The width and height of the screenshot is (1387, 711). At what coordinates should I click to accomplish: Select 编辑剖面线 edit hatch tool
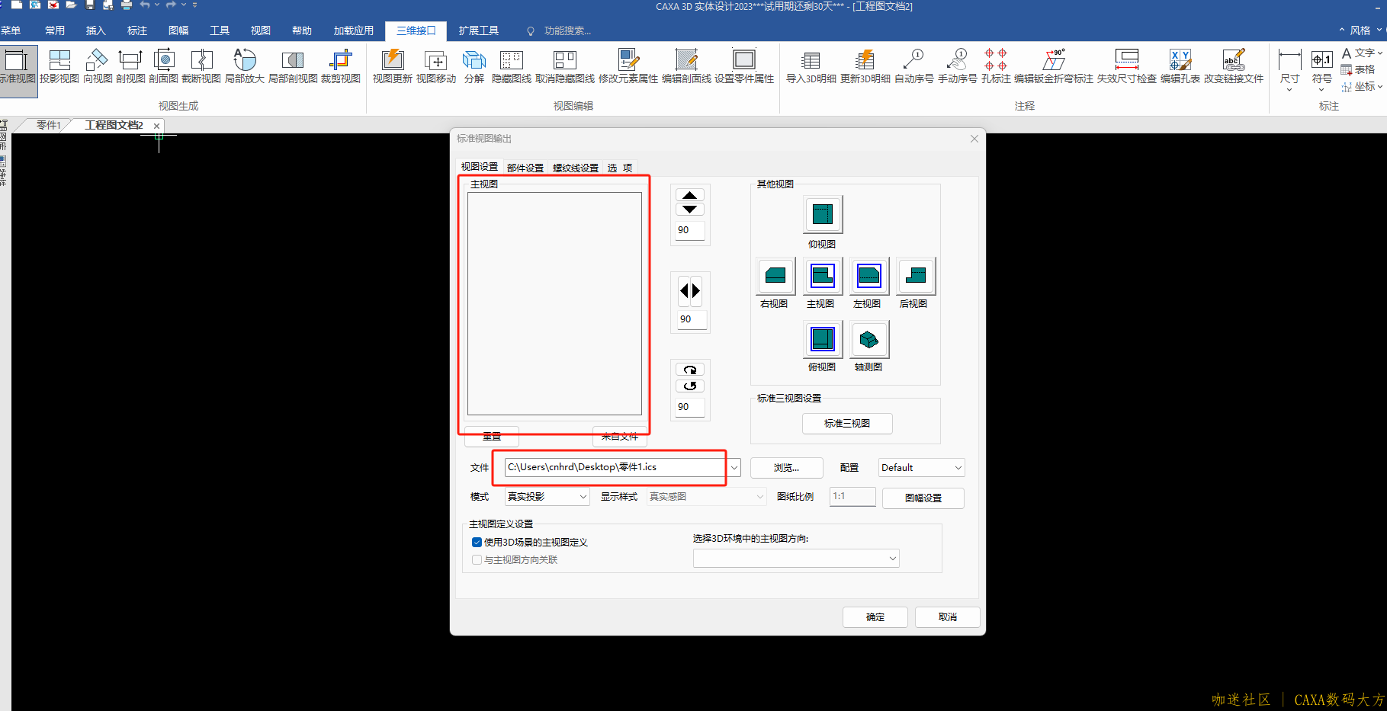coord(686,67)
